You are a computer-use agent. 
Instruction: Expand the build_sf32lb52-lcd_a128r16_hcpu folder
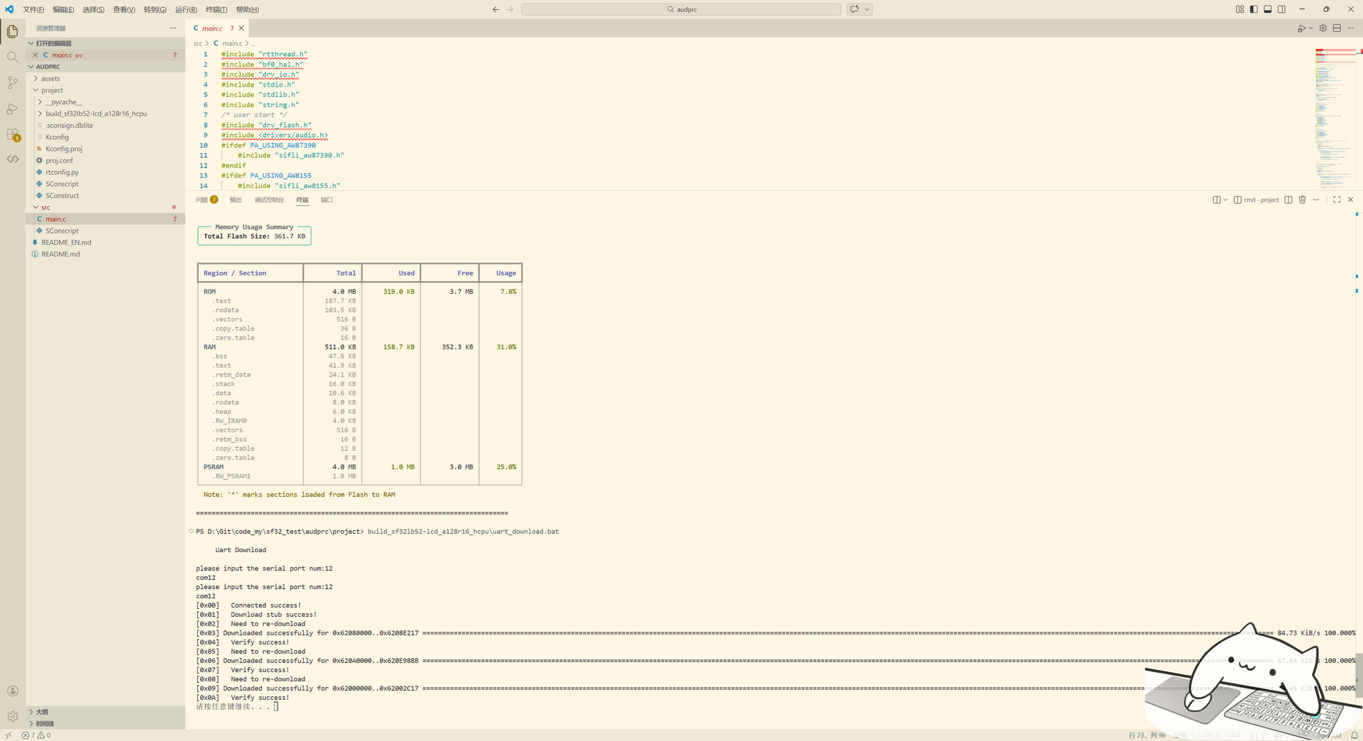pos(96,114)
